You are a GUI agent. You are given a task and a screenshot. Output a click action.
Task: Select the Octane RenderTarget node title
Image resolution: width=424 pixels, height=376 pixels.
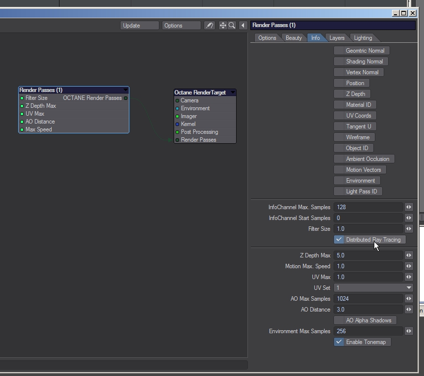tap(200, 92)
